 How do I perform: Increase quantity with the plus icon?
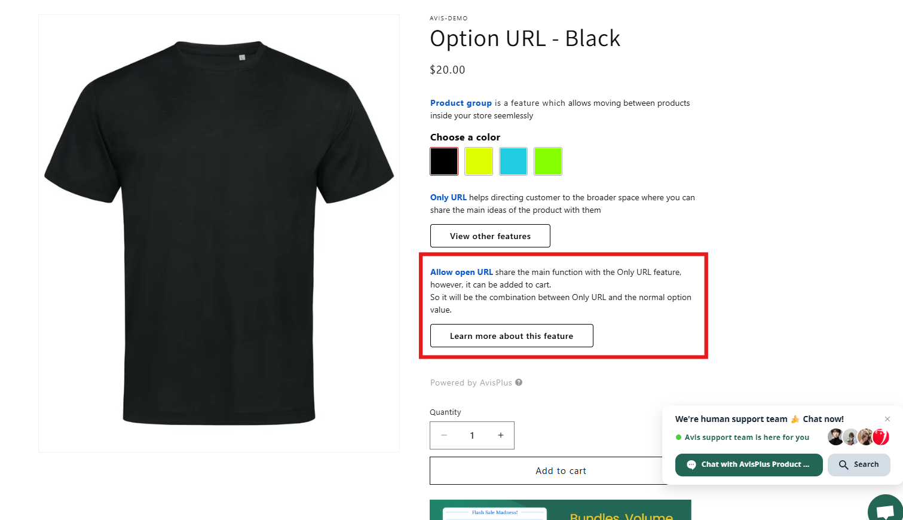coord(501,435)
